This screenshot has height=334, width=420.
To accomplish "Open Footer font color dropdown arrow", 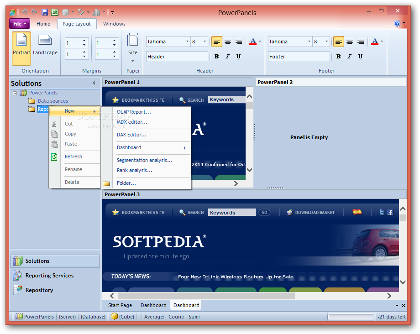I will 382,42.
